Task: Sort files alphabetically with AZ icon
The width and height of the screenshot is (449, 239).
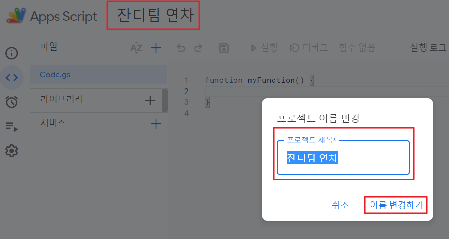Action: pos(137,48)
